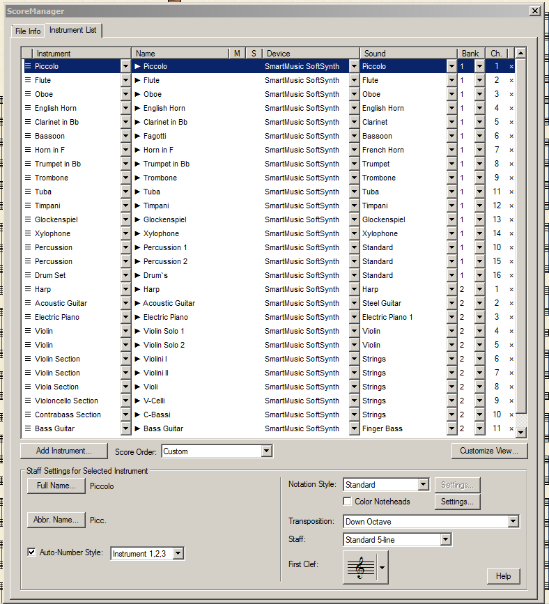Click the Solo column cell for Piccolo

pyautogui.click(x=253, y=66)
